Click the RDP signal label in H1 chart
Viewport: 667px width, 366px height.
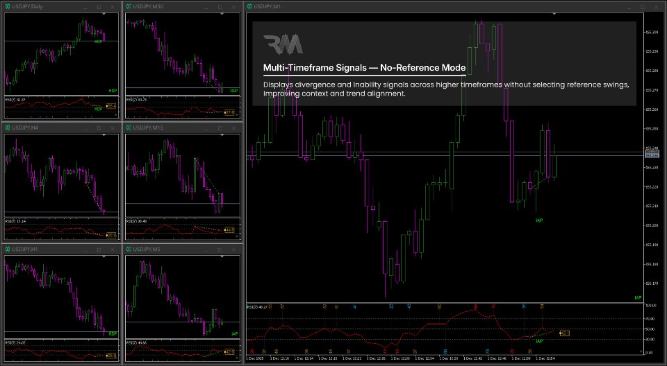point(113,333)
